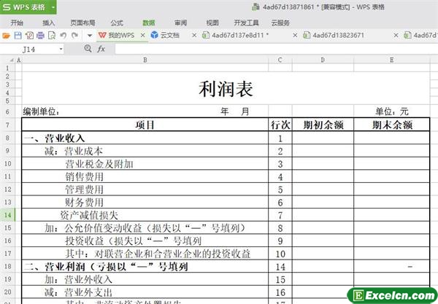Click the 期末余额 header cell
This screenshot has width=438, height=304.
(x=391, y=125)
